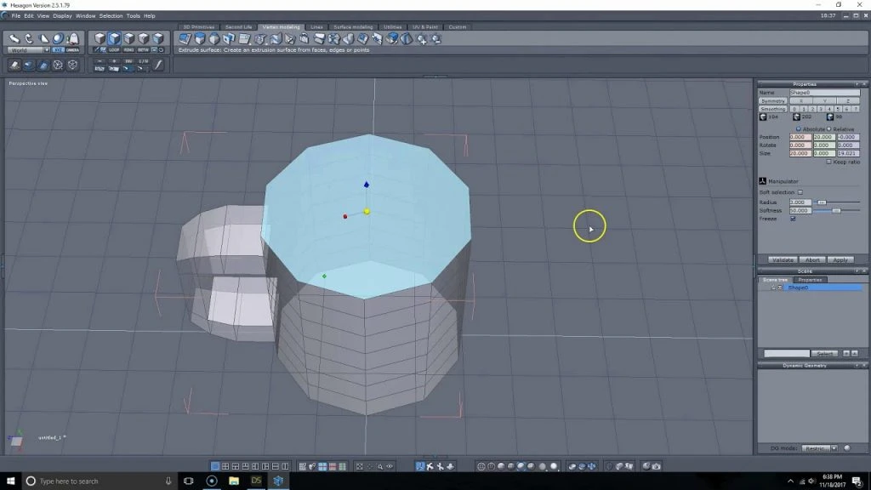The height and width of the screenshot is (490, 871).
Task: Launch Daz Studio from the taskbar
Action: coord(256,481)
